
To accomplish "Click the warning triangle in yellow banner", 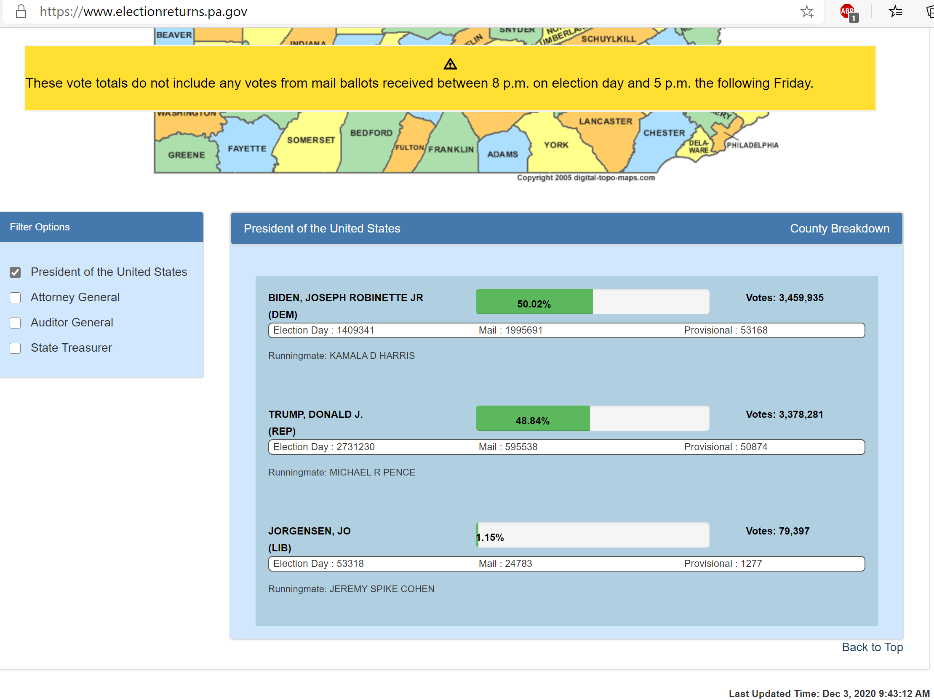I will (450, 64).
